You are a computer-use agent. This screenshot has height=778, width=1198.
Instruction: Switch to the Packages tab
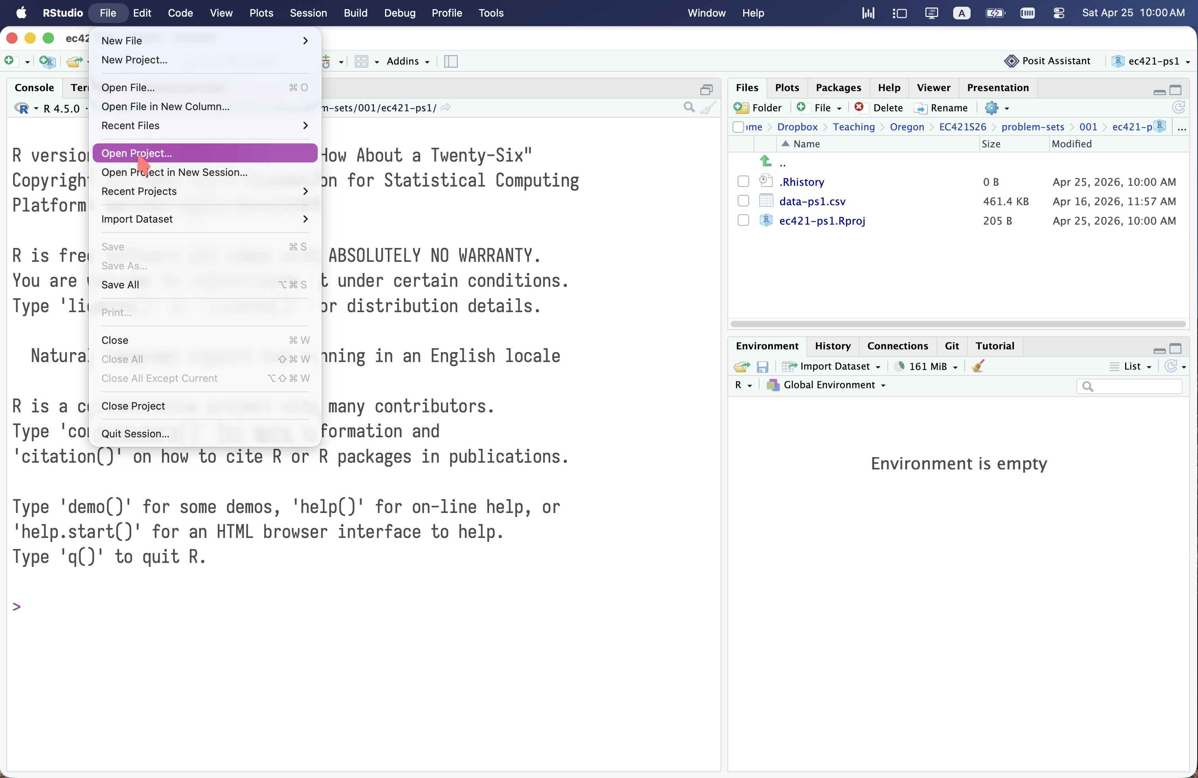(x=838, y=88)
